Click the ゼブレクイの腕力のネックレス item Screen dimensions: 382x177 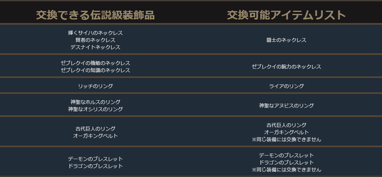(286, 67)
